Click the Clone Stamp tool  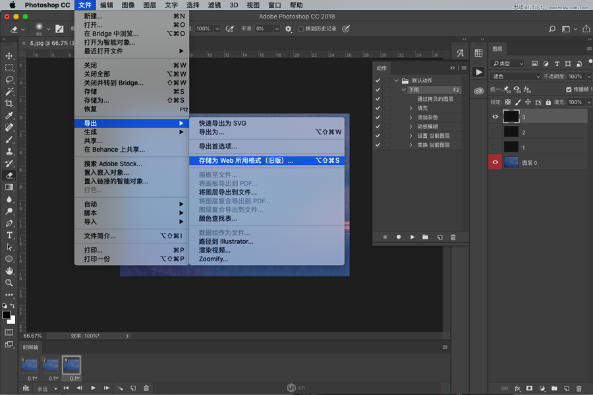pyautogui.click(x=9, y=152)
